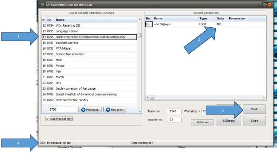Screen dimensions: 277x153
Task: Click the list scrollbar up arrow
Action: pyautogui.click(x=139, y=19)
